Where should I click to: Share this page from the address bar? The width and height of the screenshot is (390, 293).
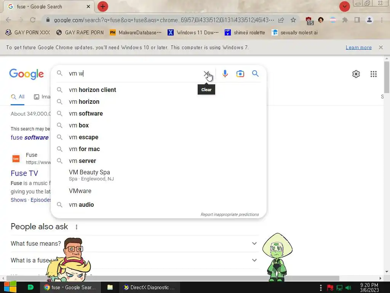point(281,20)
